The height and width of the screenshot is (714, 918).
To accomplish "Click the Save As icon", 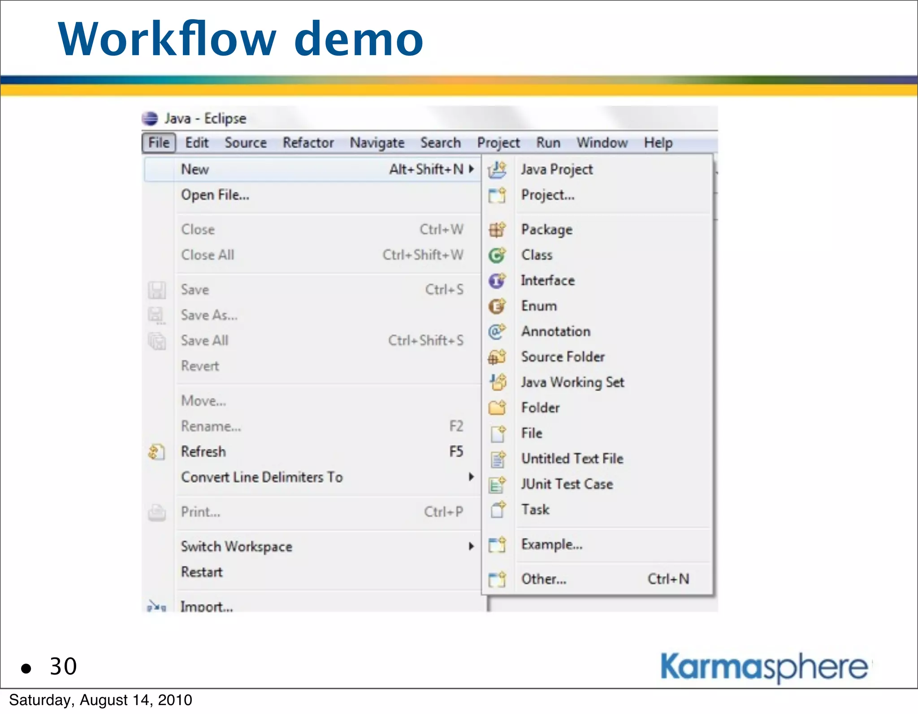I will click(x=157, y=316).
